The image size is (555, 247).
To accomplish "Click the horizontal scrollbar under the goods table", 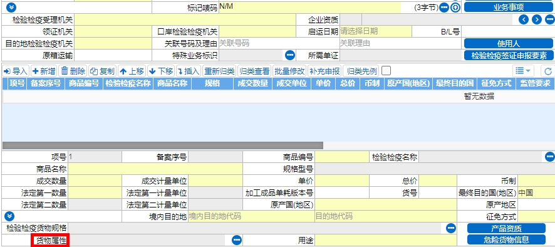I will click(x=163, y=145).
